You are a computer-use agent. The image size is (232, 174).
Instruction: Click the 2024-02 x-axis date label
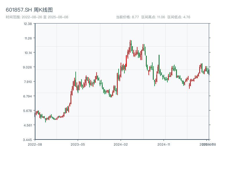[121, 144]
